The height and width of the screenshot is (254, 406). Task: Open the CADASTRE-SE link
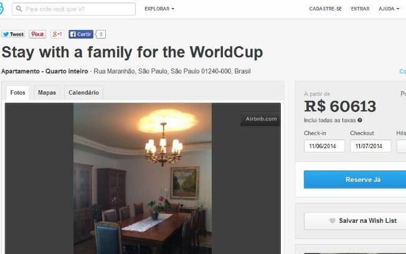point(325,9)
